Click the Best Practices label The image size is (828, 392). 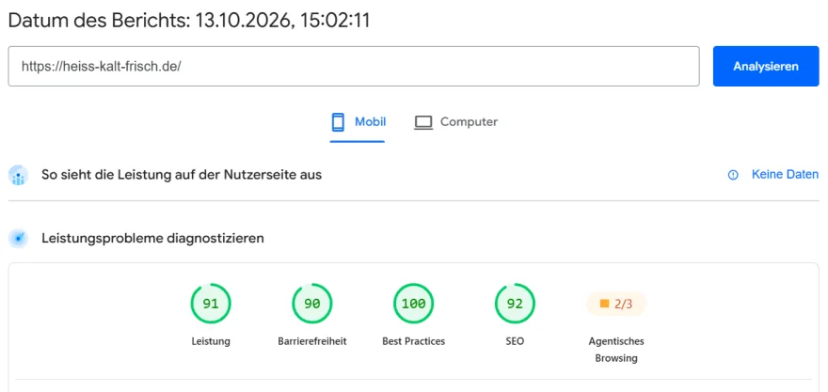tap(413, 341)
